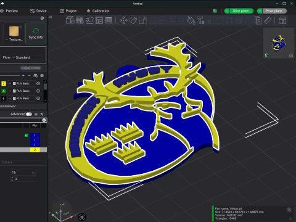This screenshot has width=296, height=222.
Task: Click black filament 6 color swatch
Action: pyautogui.click(x=4, y=99)
